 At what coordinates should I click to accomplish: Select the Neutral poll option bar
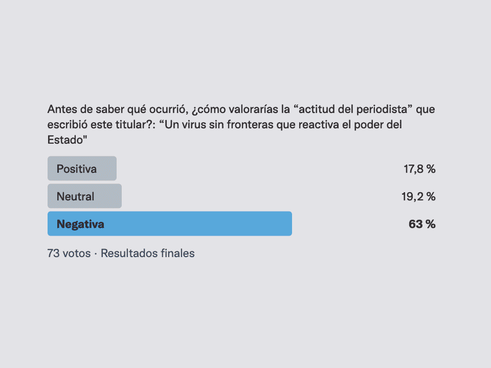coord(84,196)
